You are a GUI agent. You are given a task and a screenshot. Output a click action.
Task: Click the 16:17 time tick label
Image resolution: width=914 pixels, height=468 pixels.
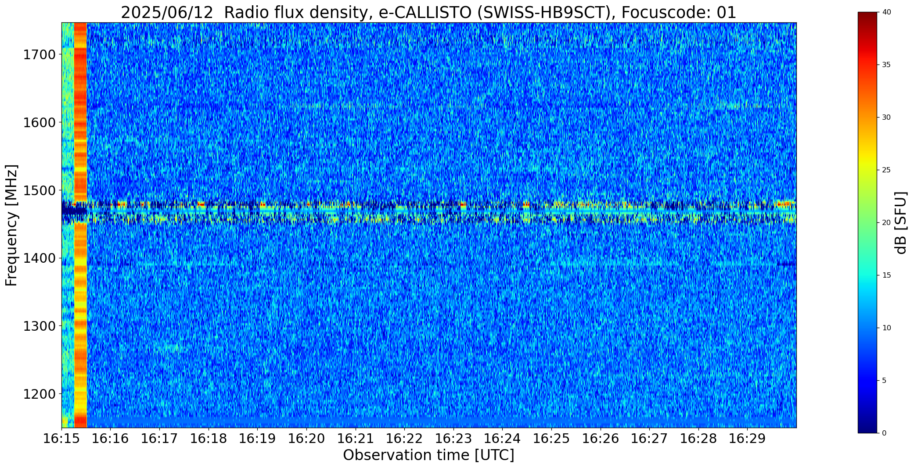coord(159,439)
